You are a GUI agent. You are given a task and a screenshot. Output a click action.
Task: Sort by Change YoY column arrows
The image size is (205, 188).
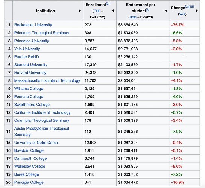[197, 11]
